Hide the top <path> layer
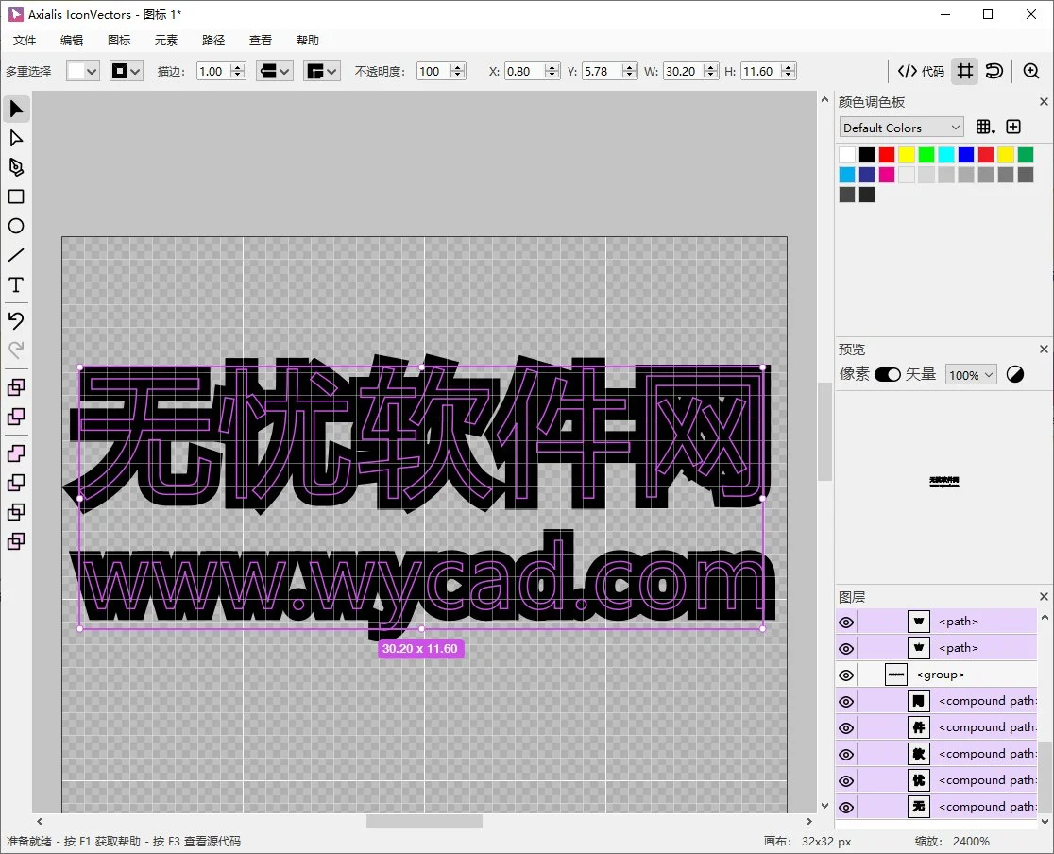This screenshot has width=1054, height=854. [x=846, y=622]
